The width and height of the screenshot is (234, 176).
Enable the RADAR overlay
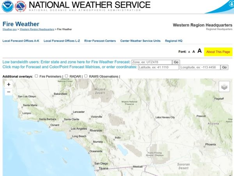[x=66, y=76]
